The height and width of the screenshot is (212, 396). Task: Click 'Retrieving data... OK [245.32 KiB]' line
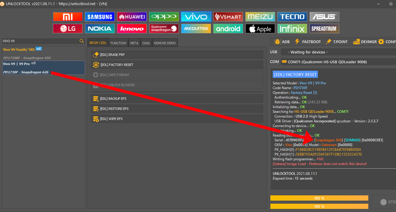(301, 102)
